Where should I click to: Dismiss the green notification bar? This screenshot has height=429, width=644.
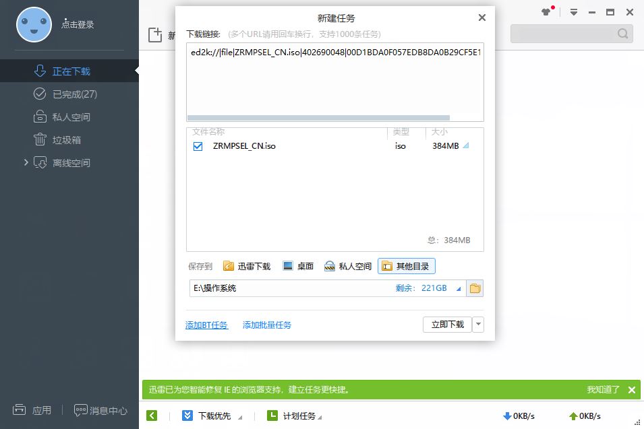tap(632, 390)
